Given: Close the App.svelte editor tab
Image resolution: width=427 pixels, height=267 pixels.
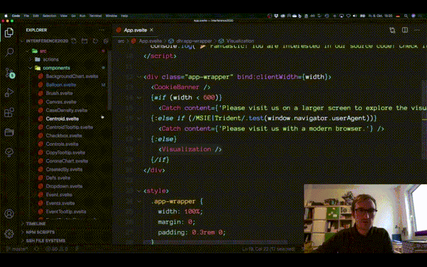Looking at the screenshot, I should (151, 30).
